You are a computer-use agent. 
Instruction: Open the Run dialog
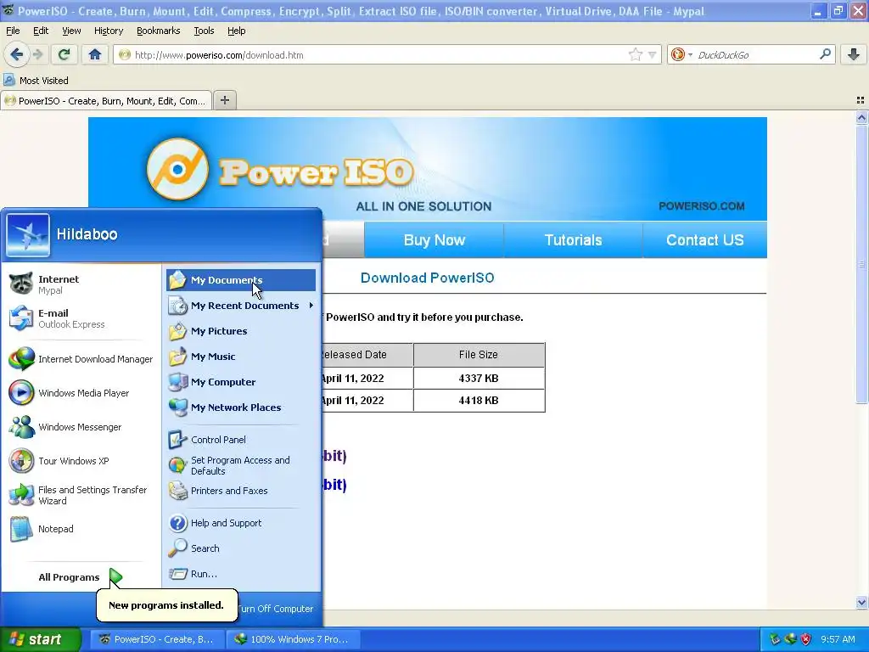241,574
